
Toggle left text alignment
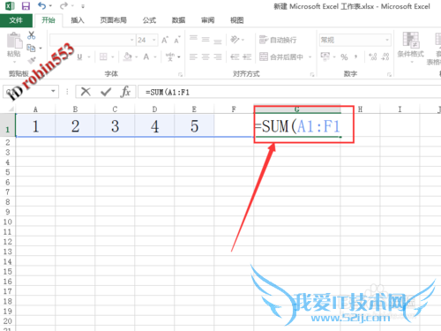point(193,56)
